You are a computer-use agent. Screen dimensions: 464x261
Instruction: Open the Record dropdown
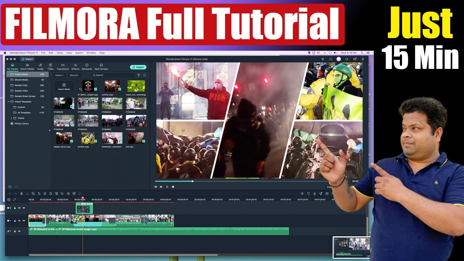74,75
